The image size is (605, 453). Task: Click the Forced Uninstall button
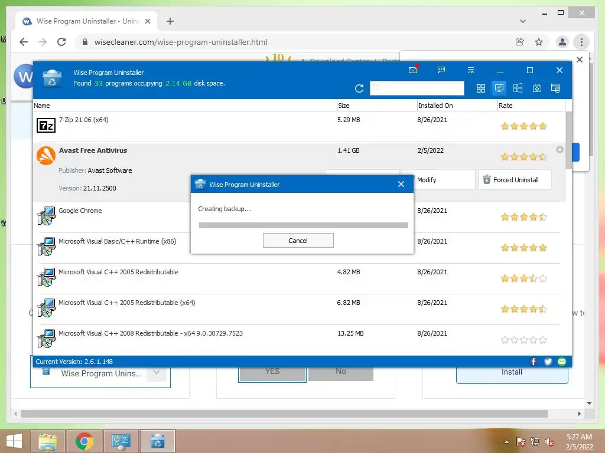click(x=515, y=180)
